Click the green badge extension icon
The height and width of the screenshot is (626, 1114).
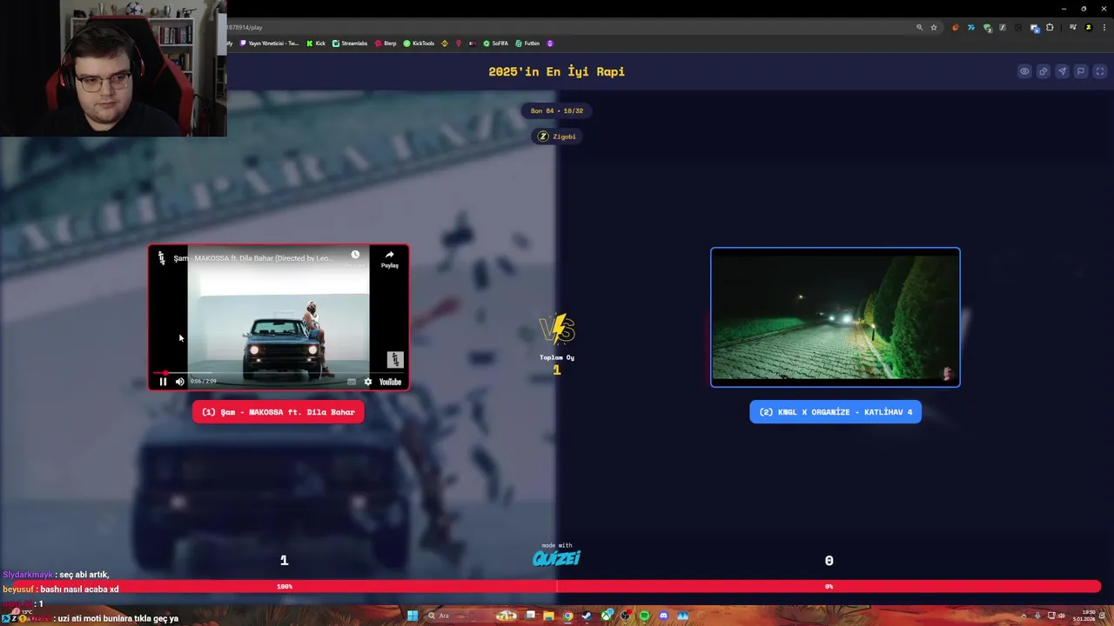(988, 28)
